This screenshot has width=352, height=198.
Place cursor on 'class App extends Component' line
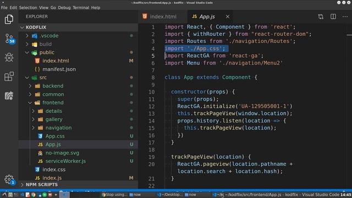tap(211, 77)
